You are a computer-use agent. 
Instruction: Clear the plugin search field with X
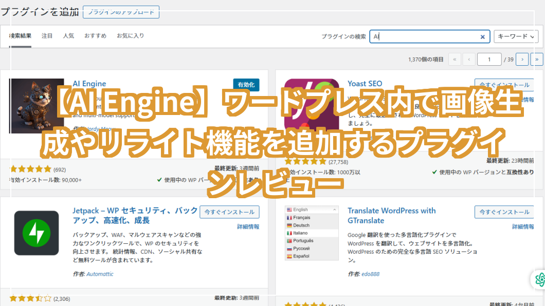coord(482,37)
